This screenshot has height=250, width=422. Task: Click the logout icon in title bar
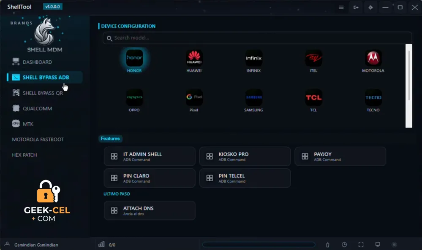pyautogui.click(x=356, y=7)
